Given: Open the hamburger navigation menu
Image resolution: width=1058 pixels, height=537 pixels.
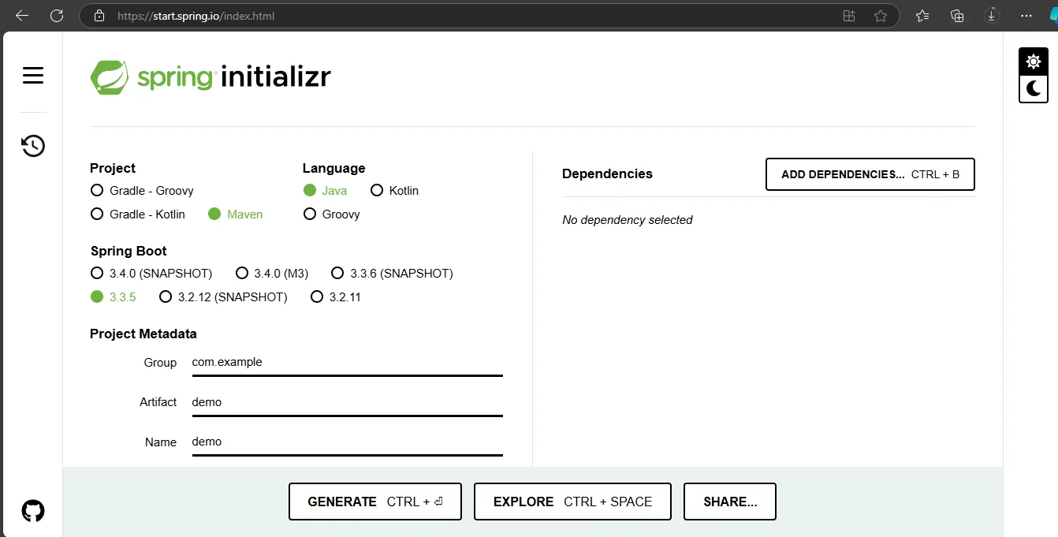Looking at the screenshot, I should (32, 75).
